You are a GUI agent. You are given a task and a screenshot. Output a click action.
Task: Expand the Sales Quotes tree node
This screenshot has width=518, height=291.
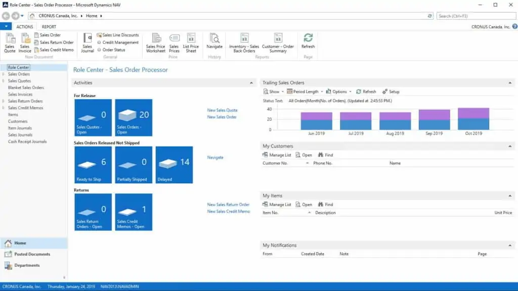coord(4,81)
